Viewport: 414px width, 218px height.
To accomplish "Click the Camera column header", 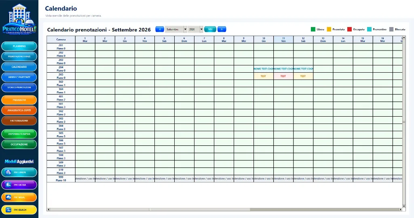I will [x=61, y=40].
